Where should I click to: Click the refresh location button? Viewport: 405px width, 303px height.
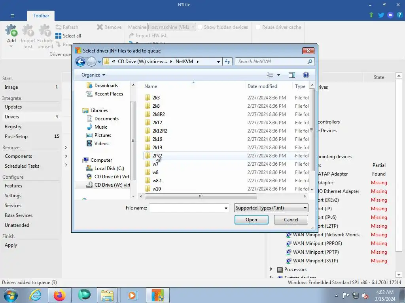(x=227, y=62)
